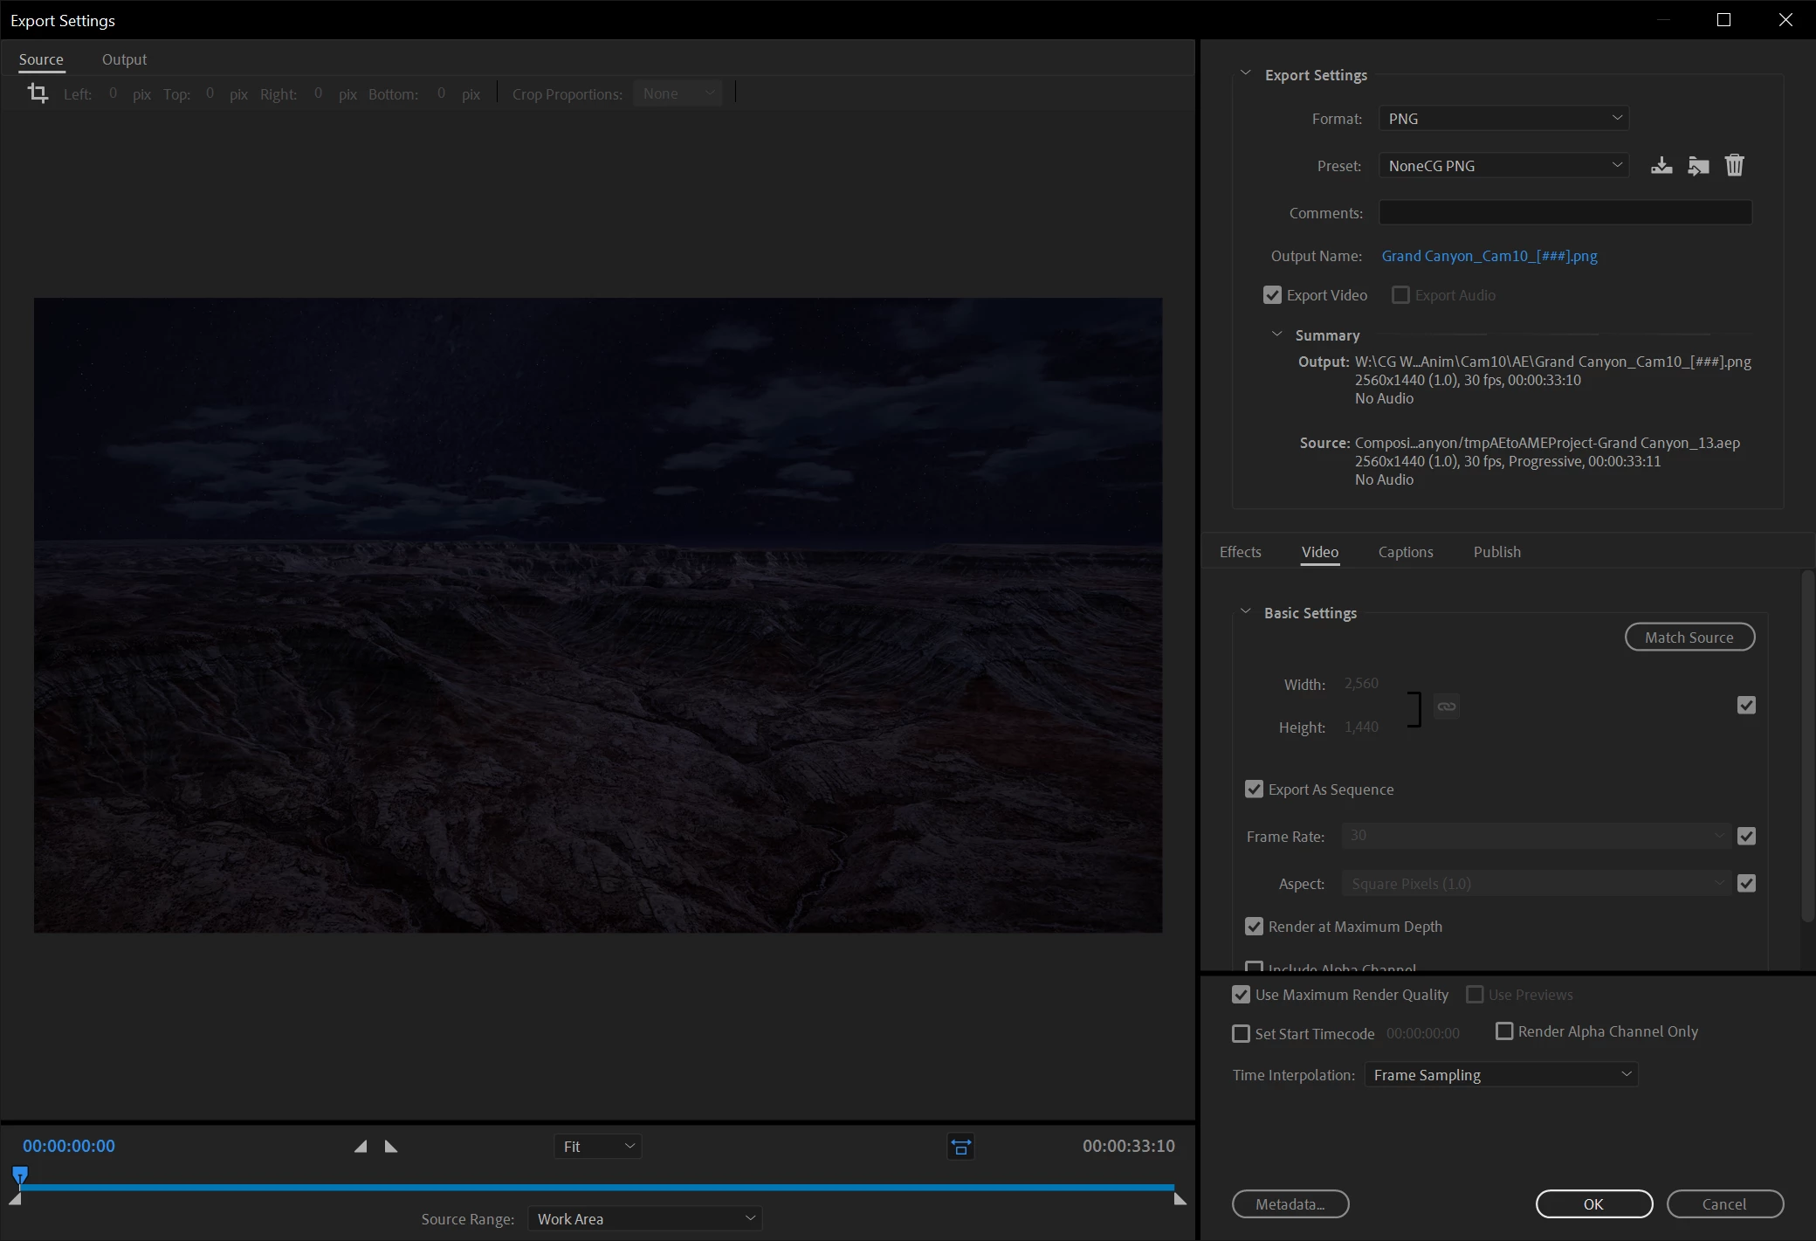Toggle the aspect ratio correction icon
Viewport: 1816px width, 1241px height.
[960, 1147]
